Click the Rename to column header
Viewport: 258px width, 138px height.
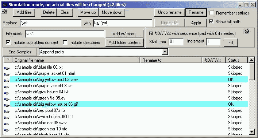click(171, 60)
